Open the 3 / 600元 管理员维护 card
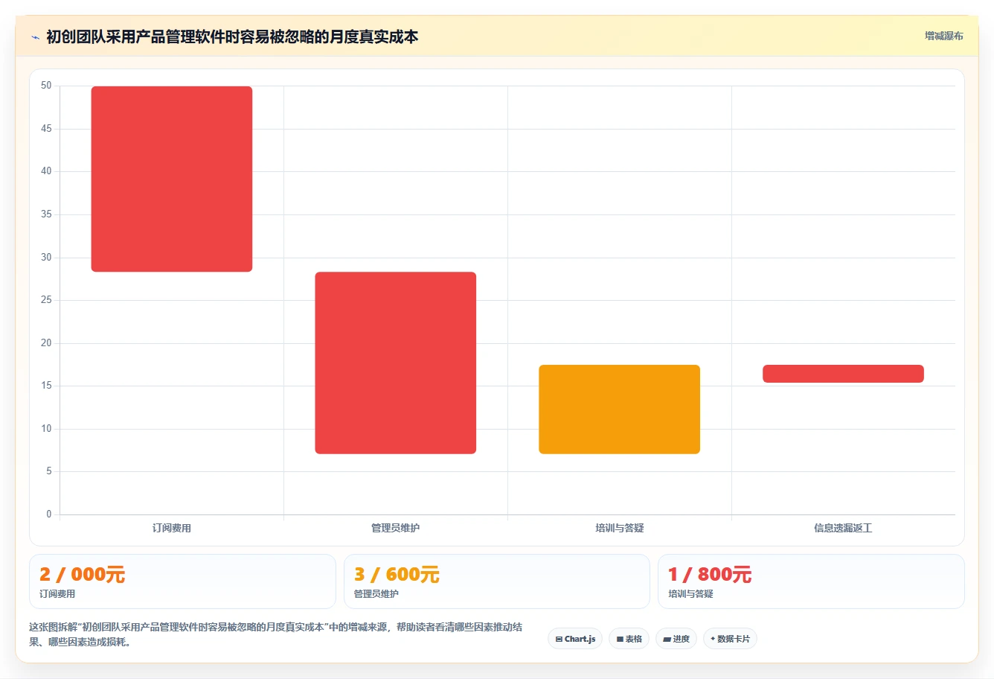The width and height of the screenshot is (994, 679). [497, 581]
